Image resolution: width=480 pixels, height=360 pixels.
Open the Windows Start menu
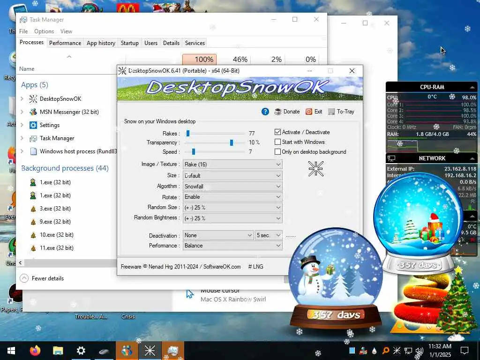11,351
